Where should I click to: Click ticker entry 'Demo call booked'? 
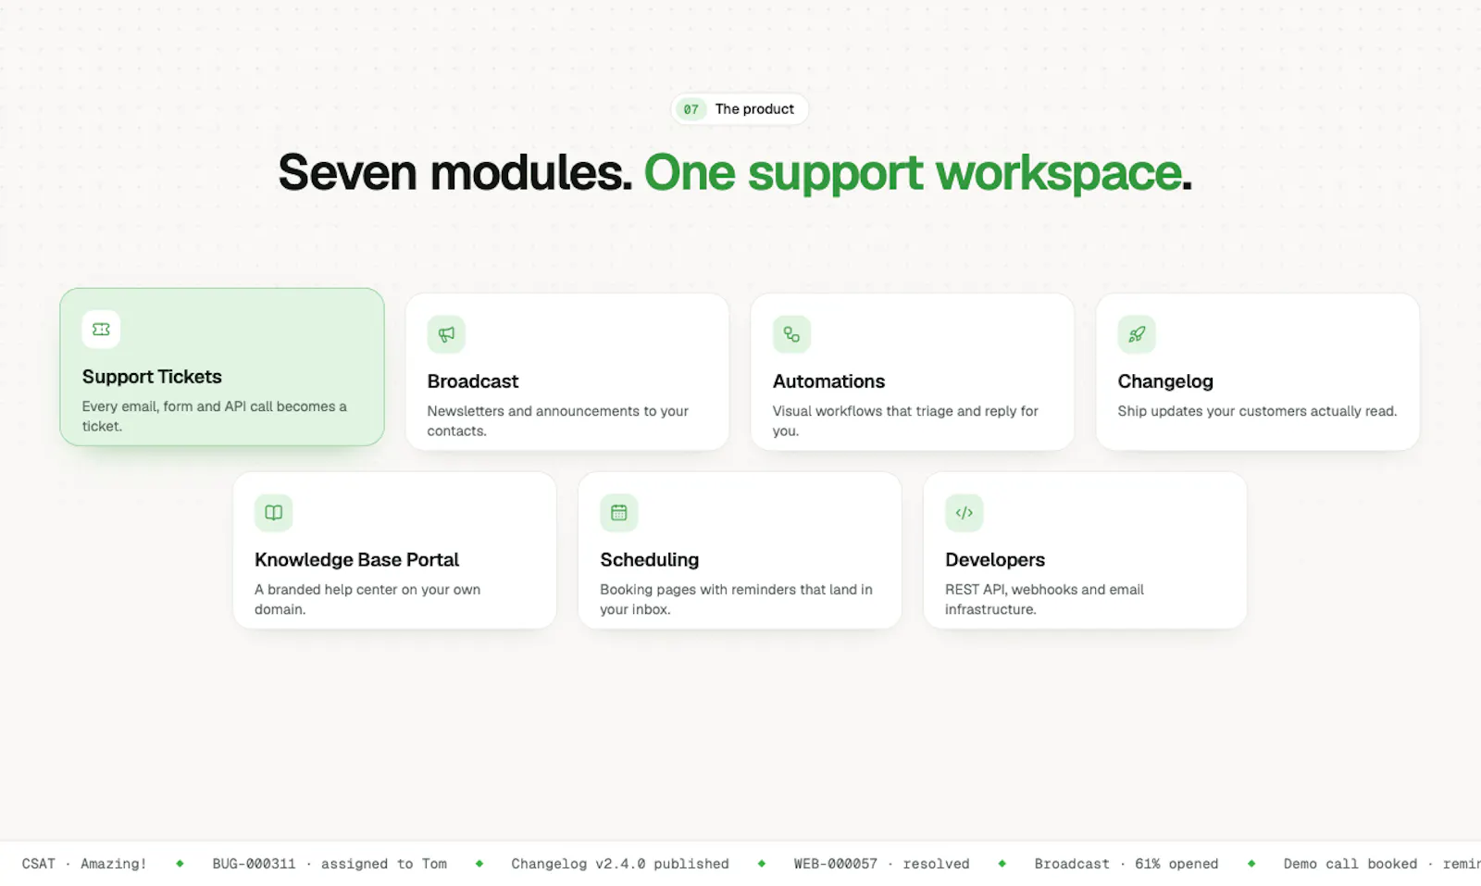tap(1350, 864)
